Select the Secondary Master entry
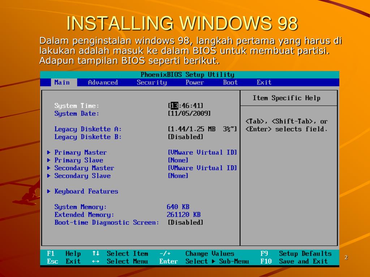Image resolution: width=370 pixels, height=277 pixels. pyautogui.click(x=84, y=168)
